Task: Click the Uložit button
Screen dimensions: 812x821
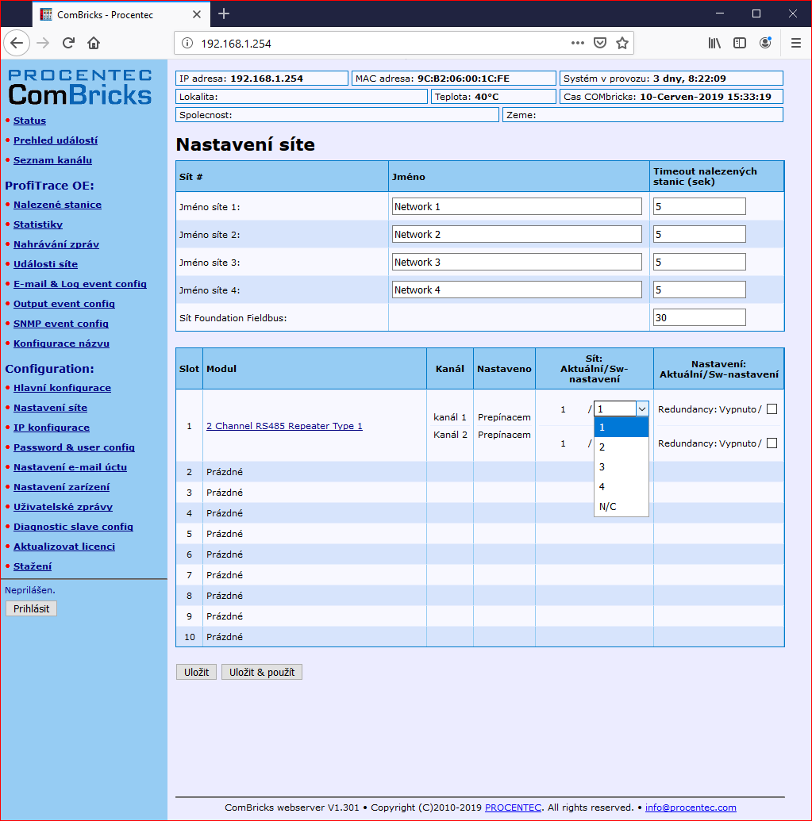Action: click(197, 672)
